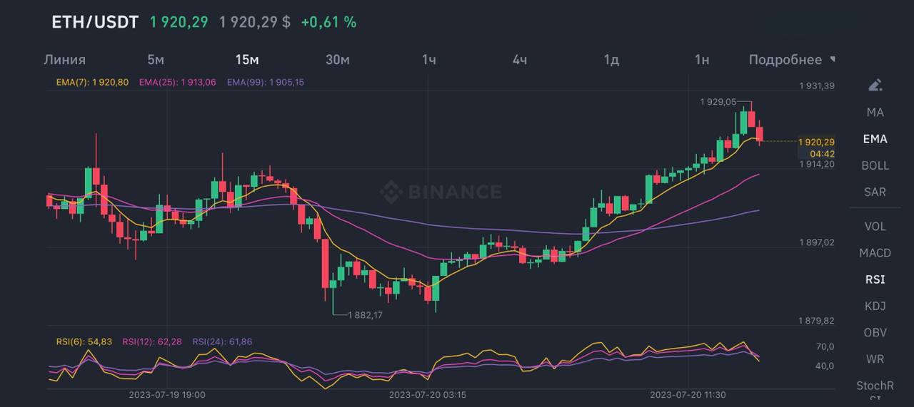Image resolution: width=914 pixels, height=407 pixels.
Task: Click the 2023-07-19 19:00 time label
Action: pyautogui.click(x=167, y=394)
